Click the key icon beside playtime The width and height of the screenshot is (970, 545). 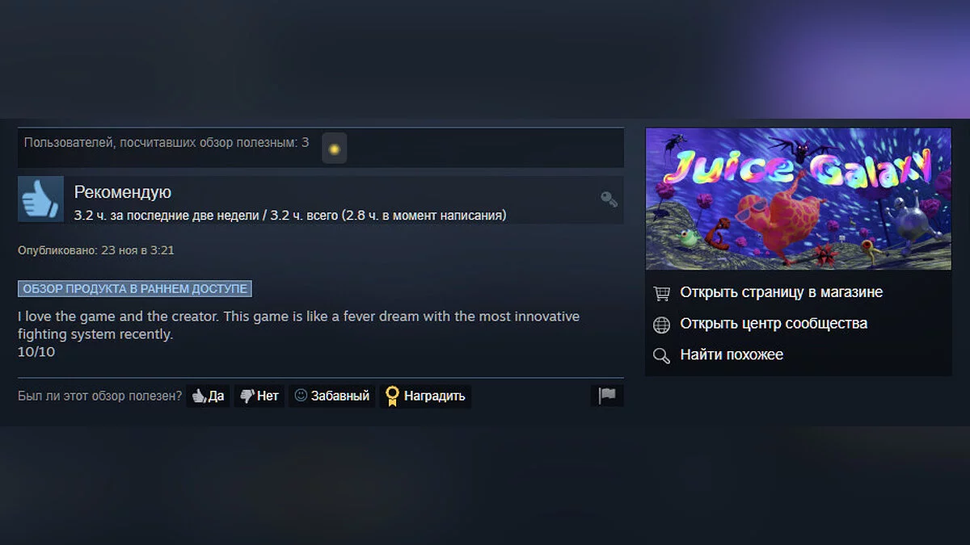point(609,199)
